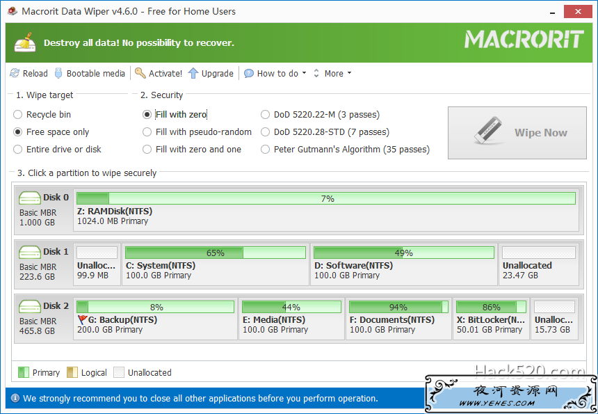Click the app icon in title bar
The image size is (598, 414).
click(13, 11)
